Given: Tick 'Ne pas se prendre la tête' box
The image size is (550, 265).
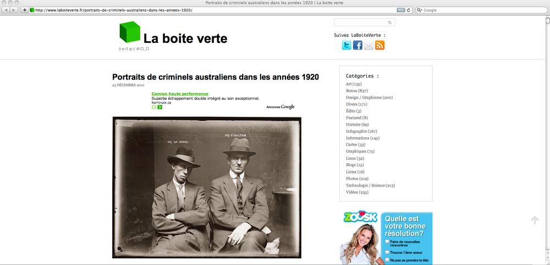Looking at the screenshot, I should tap(388, 260).
